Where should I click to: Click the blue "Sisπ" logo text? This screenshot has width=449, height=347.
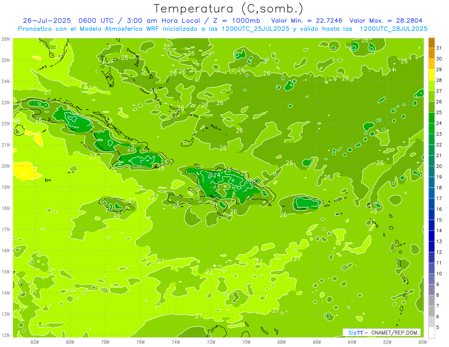pyautogui.click(x=355, y=332)
